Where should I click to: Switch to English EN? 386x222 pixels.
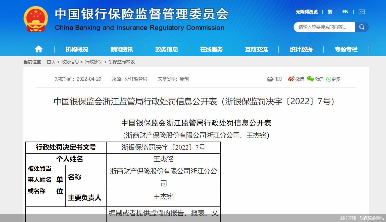[x=345, y=12]
